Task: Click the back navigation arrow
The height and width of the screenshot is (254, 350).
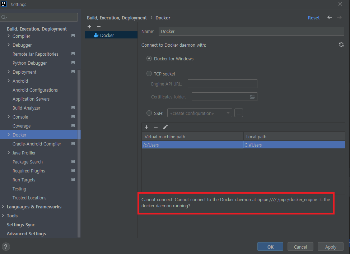Action: click(330, 18)
